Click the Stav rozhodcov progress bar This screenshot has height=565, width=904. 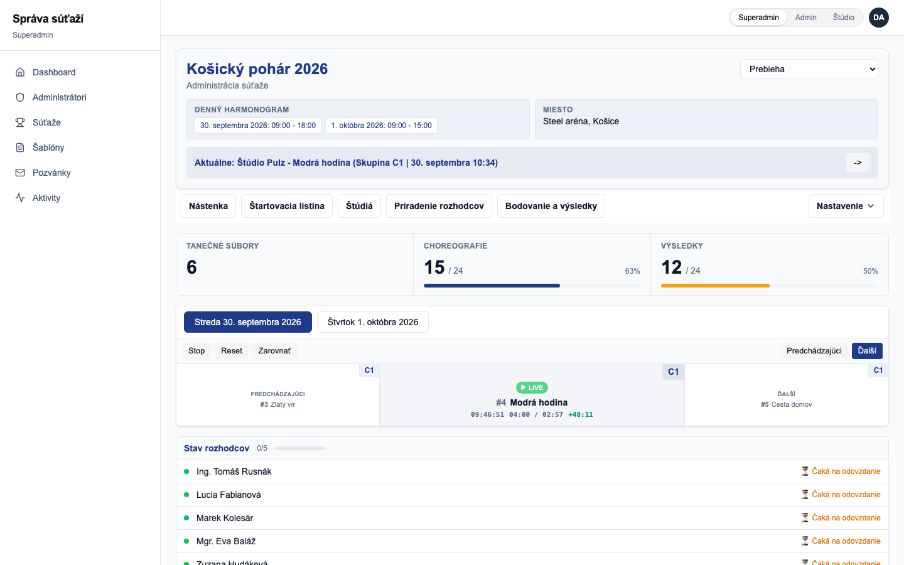[x=300, y=448]
